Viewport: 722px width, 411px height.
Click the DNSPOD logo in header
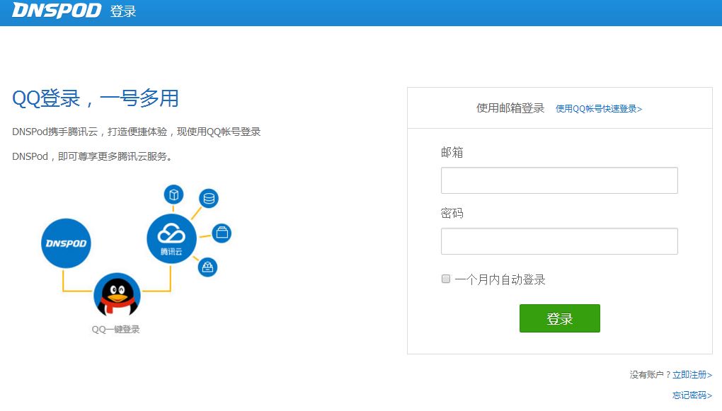tap(56, 11)
